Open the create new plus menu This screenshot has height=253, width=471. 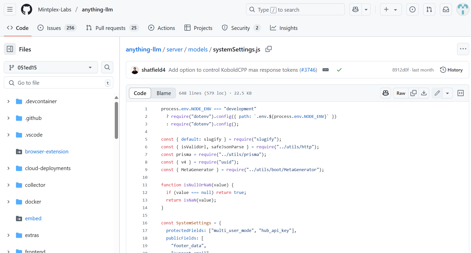tap(391, 10)
